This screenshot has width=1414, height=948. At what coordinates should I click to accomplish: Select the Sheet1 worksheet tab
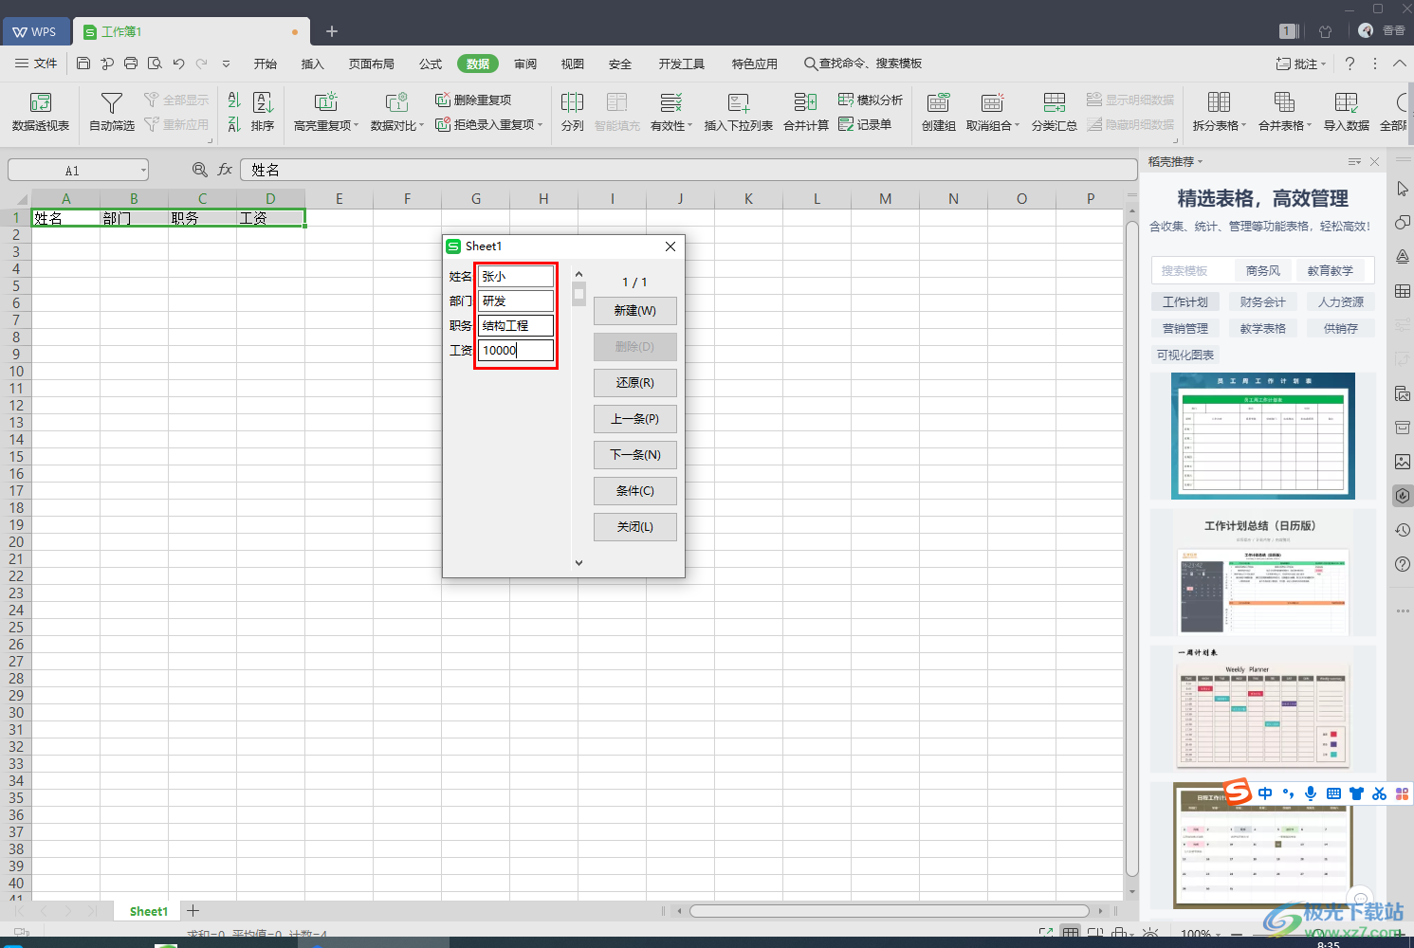[x=149, y=911]
